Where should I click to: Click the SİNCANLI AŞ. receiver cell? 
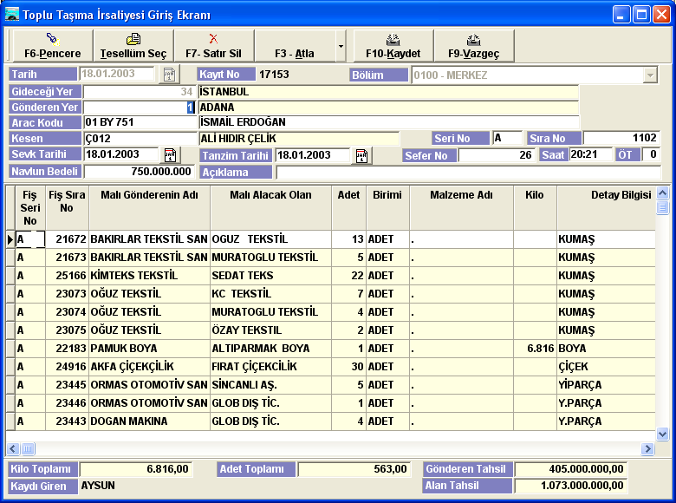[x=270, y=385]
